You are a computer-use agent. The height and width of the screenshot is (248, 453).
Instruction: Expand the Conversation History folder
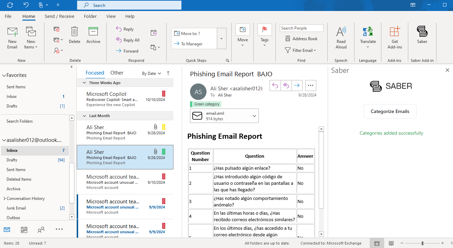tap(4, 199)
